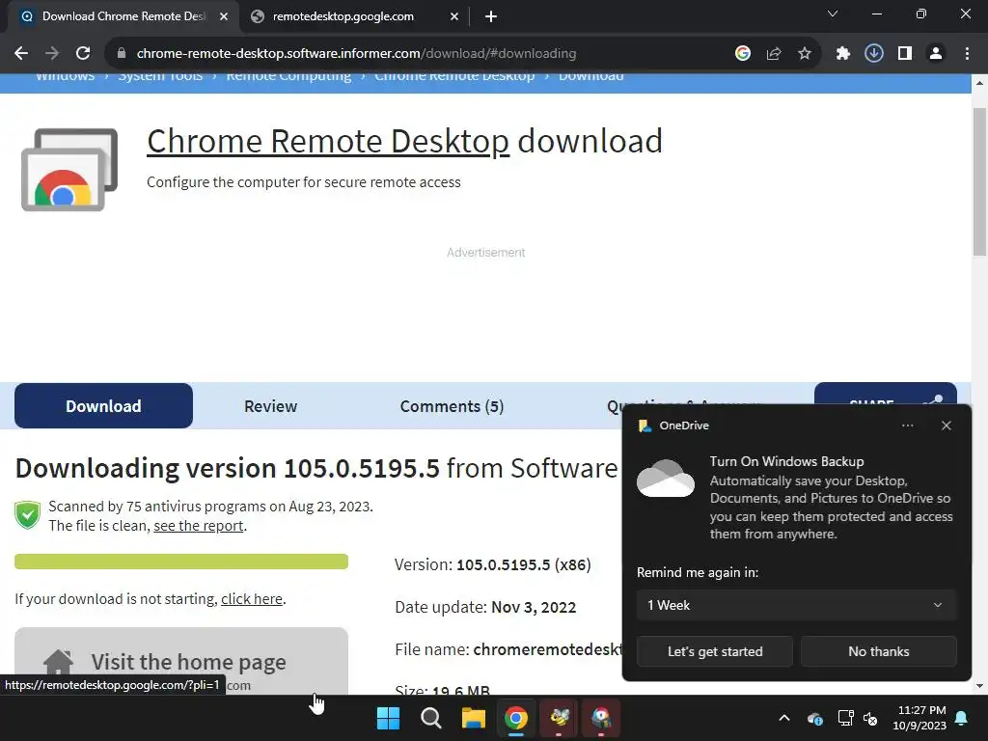
Task: Close the remotedesktop.google.com tab
Action: click(454, 16)
